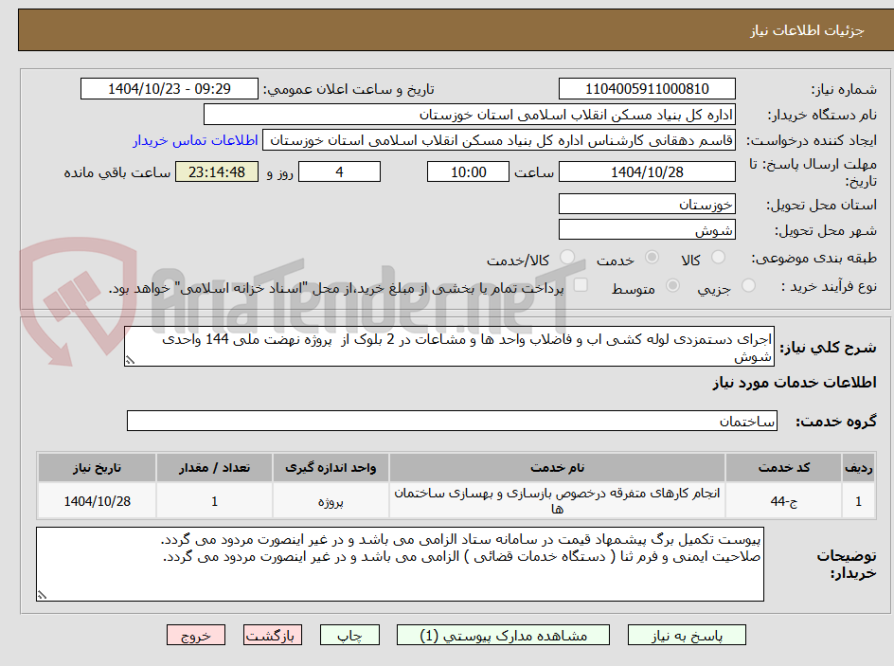Select the کالا radio button
The width and height of the screenshot is (894, 666).
[x=719, y=258]
